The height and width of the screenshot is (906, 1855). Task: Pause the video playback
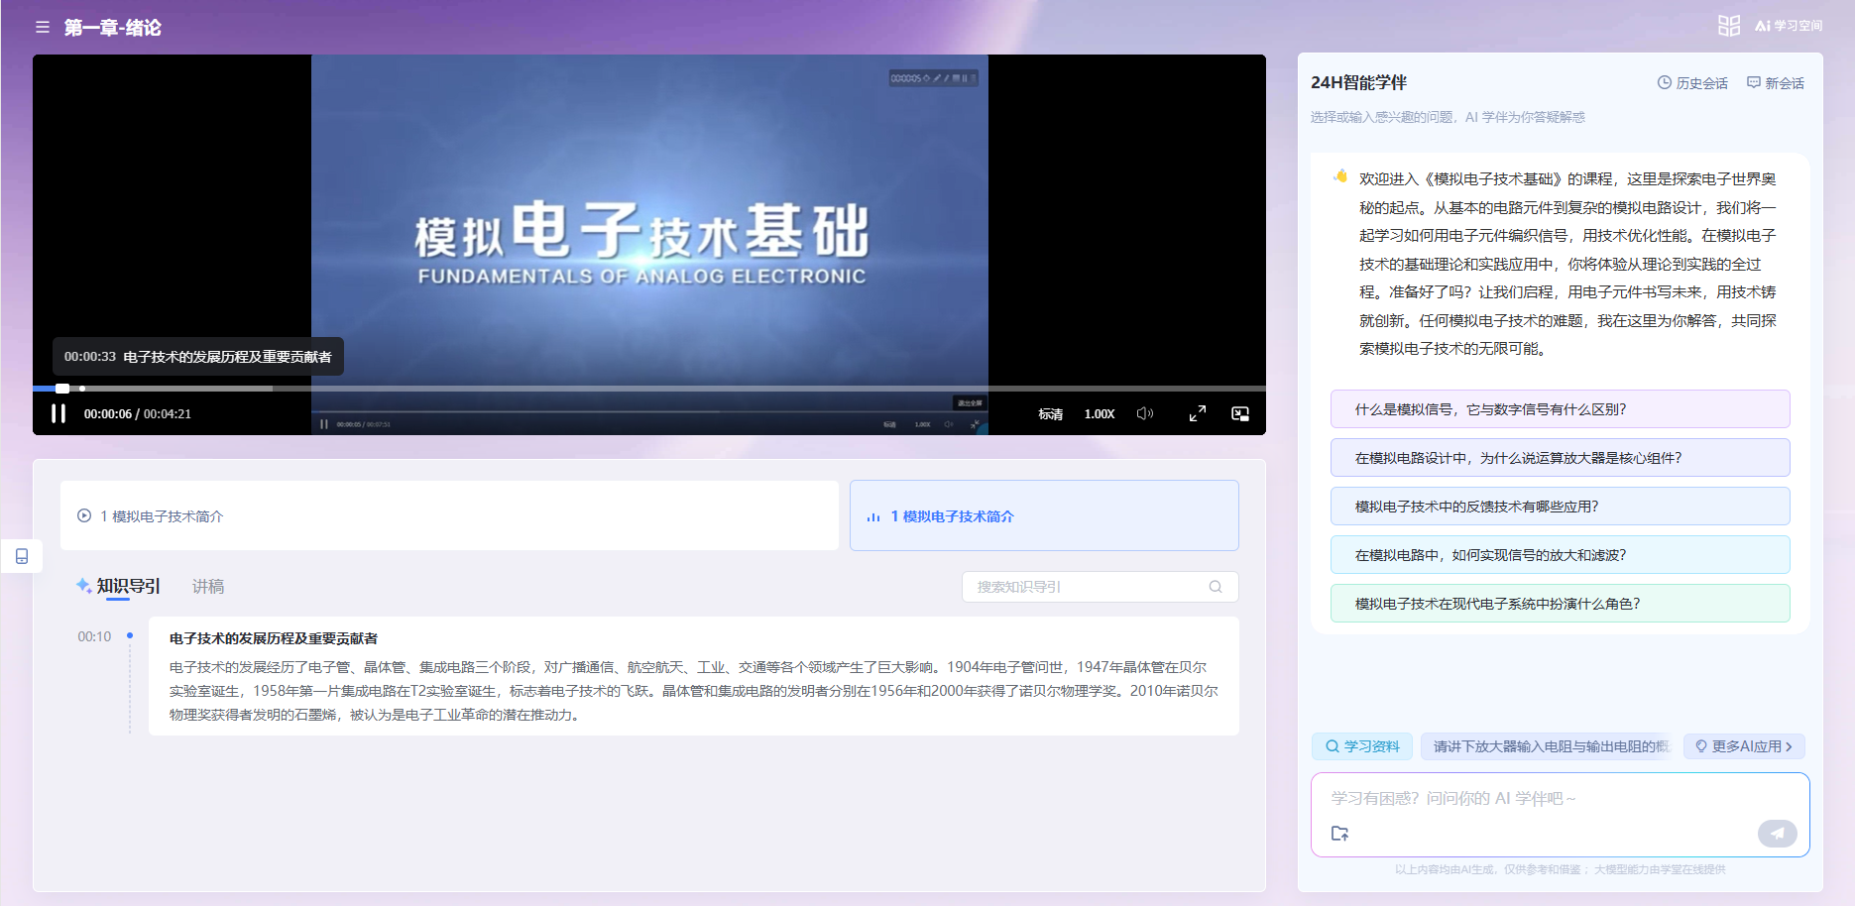(58, 413)
